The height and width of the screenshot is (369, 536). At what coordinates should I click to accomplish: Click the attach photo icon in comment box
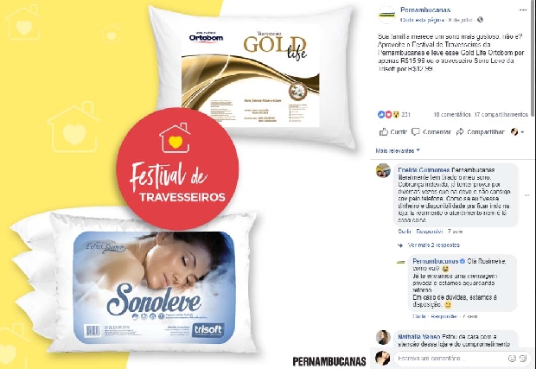[x=523, y=358]
